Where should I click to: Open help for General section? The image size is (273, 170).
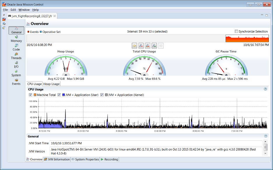266,136
